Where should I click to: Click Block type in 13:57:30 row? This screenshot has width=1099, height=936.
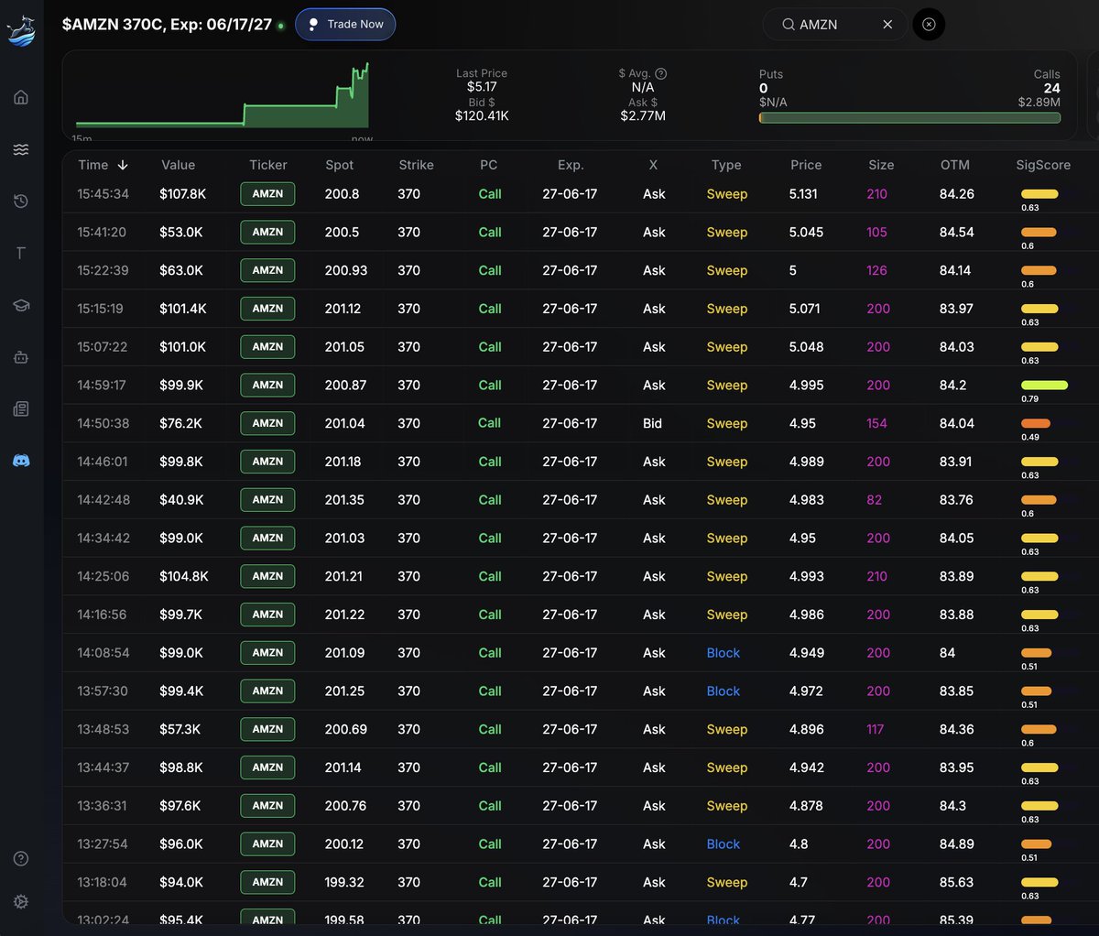point(723,691)
